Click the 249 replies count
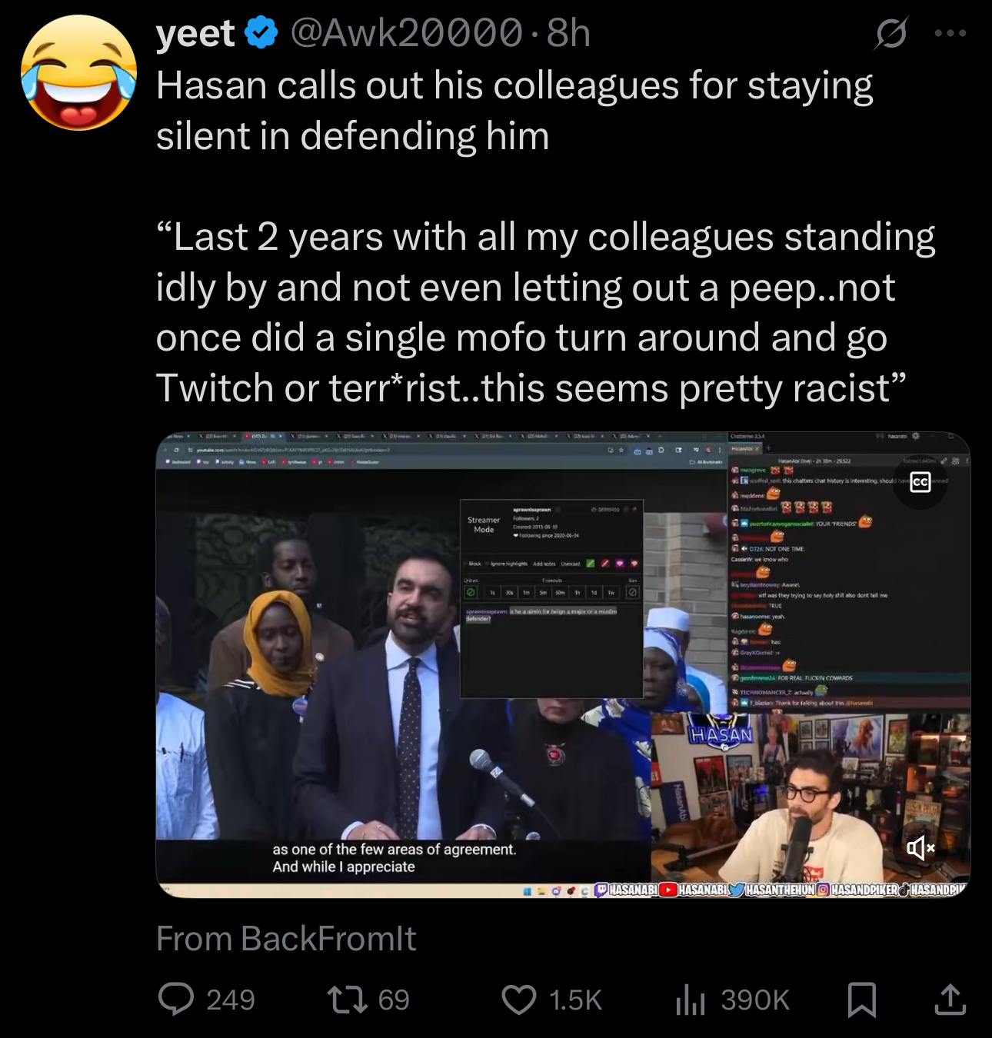This screenshot has width=992, height=1038. pyautogui.click(x=230, y=1000)
